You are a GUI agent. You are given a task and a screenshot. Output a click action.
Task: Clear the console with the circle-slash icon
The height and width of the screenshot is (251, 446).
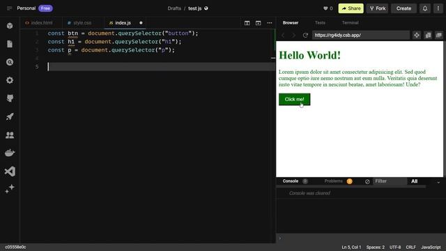tap(367, 181)
